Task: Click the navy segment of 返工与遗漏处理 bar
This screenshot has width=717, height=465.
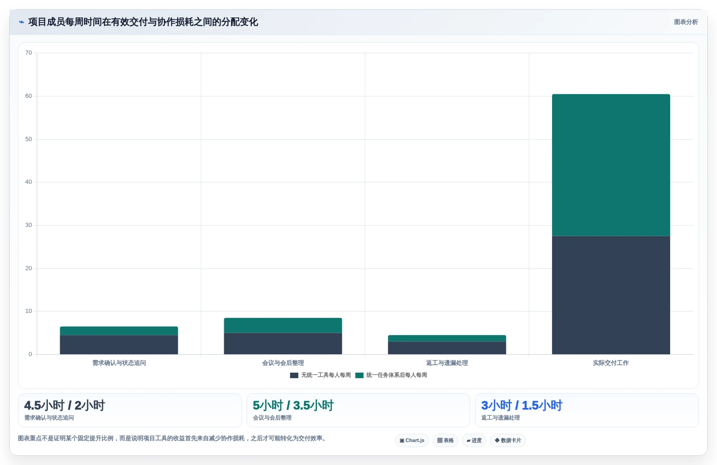Action: pyautogui.click(x=447, y=348)
